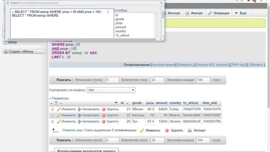Click the Анализ SQL запроса link

coord(212,65)
